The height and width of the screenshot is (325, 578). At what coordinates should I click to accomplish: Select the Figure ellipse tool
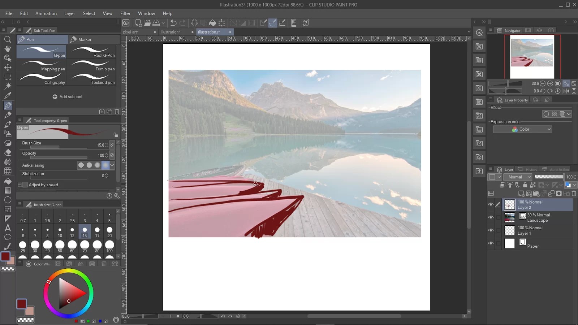pos(8,200)
